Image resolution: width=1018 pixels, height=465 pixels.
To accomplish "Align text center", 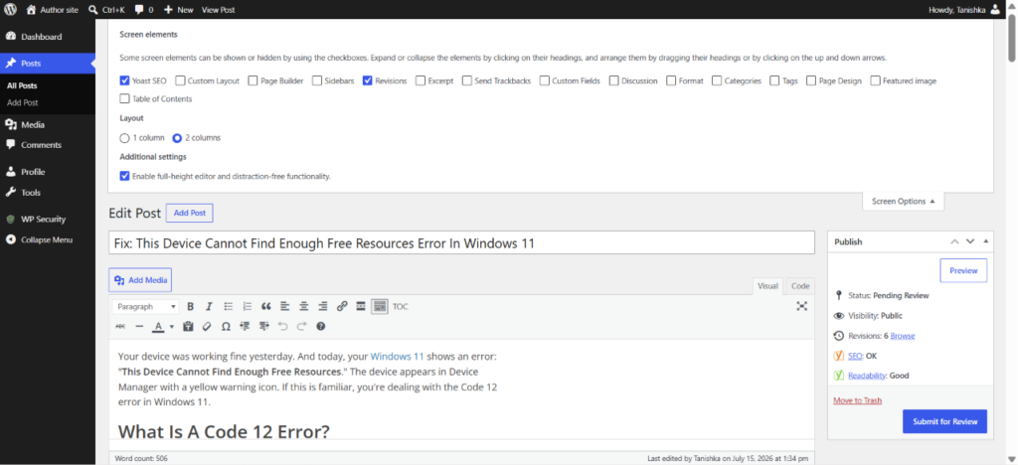I will click(x=304, y=307).
